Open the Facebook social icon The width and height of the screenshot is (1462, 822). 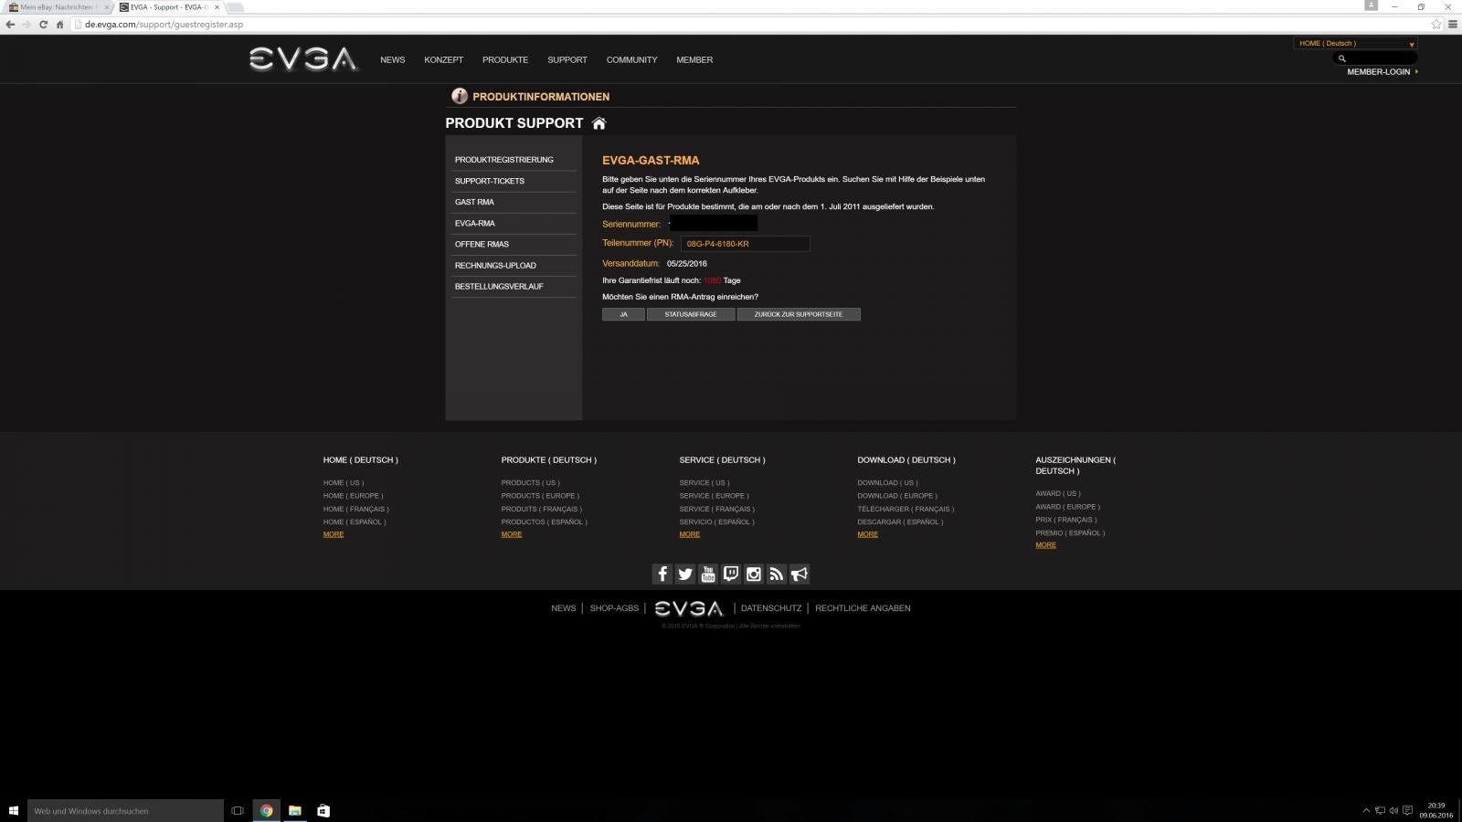(662, 574)
